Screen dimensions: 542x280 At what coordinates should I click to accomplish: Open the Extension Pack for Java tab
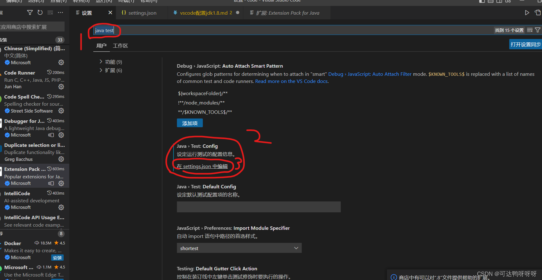point(287,13)
